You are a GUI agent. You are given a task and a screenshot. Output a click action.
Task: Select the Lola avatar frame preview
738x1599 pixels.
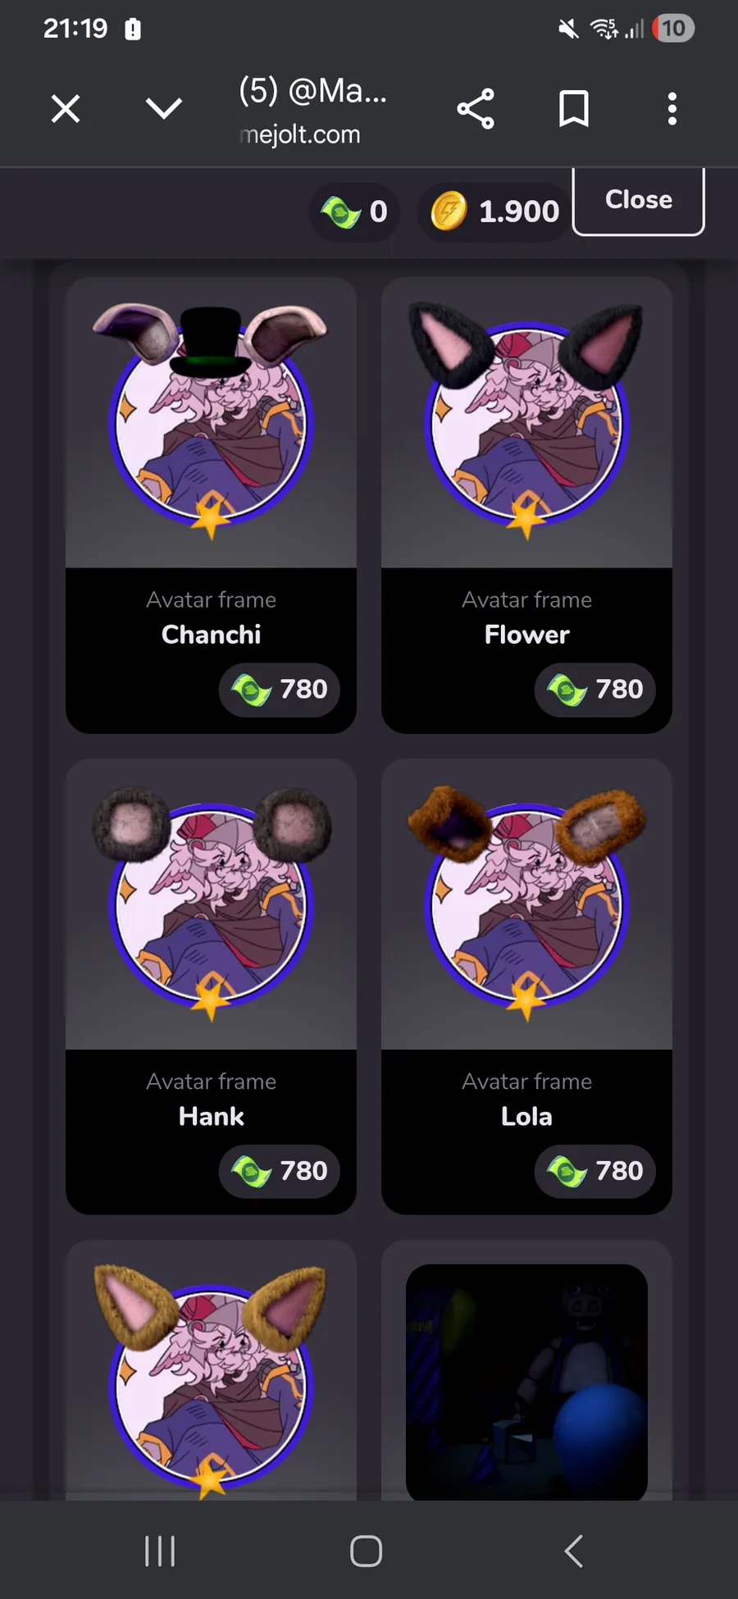click(526, 904)
